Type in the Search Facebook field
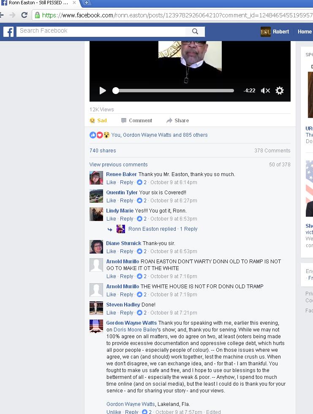 [x=101, y=31]
